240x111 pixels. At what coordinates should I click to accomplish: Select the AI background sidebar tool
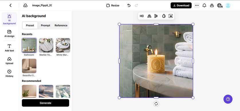tap(9, 19)
